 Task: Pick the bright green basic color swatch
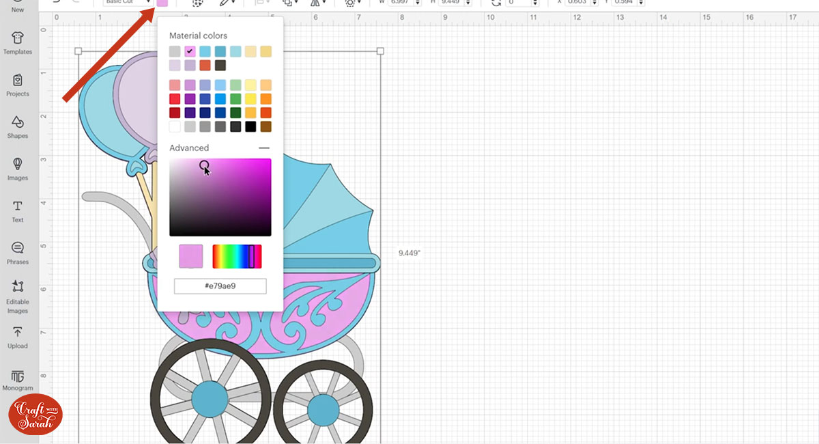click(x=235, y=99)
